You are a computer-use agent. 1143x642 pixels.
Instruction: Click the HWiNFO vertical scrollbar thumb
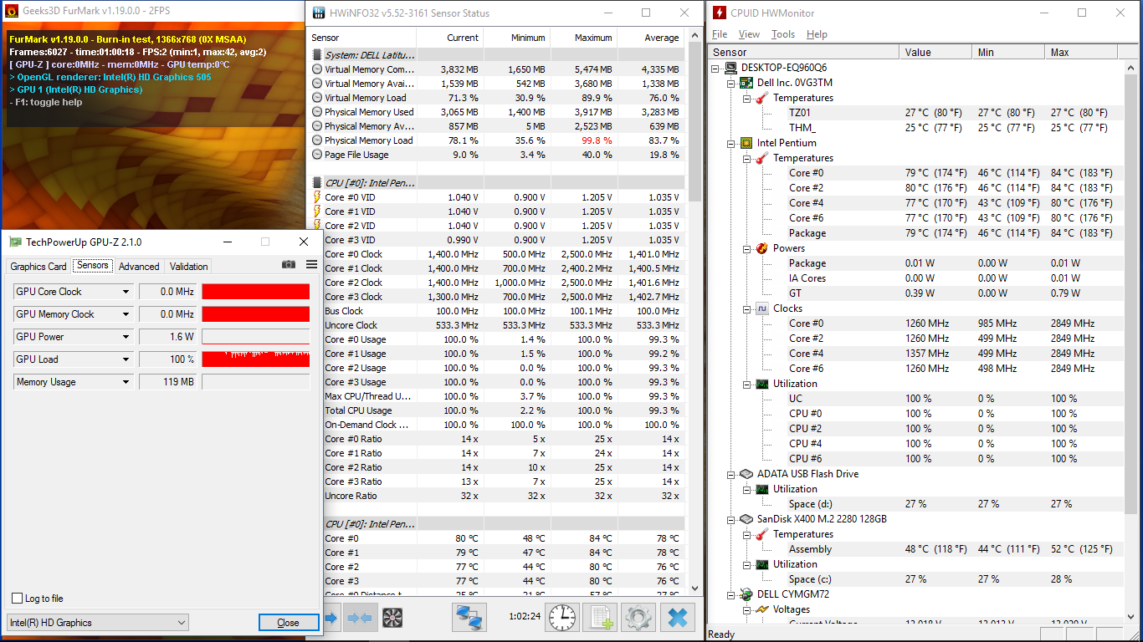[695, 121]
